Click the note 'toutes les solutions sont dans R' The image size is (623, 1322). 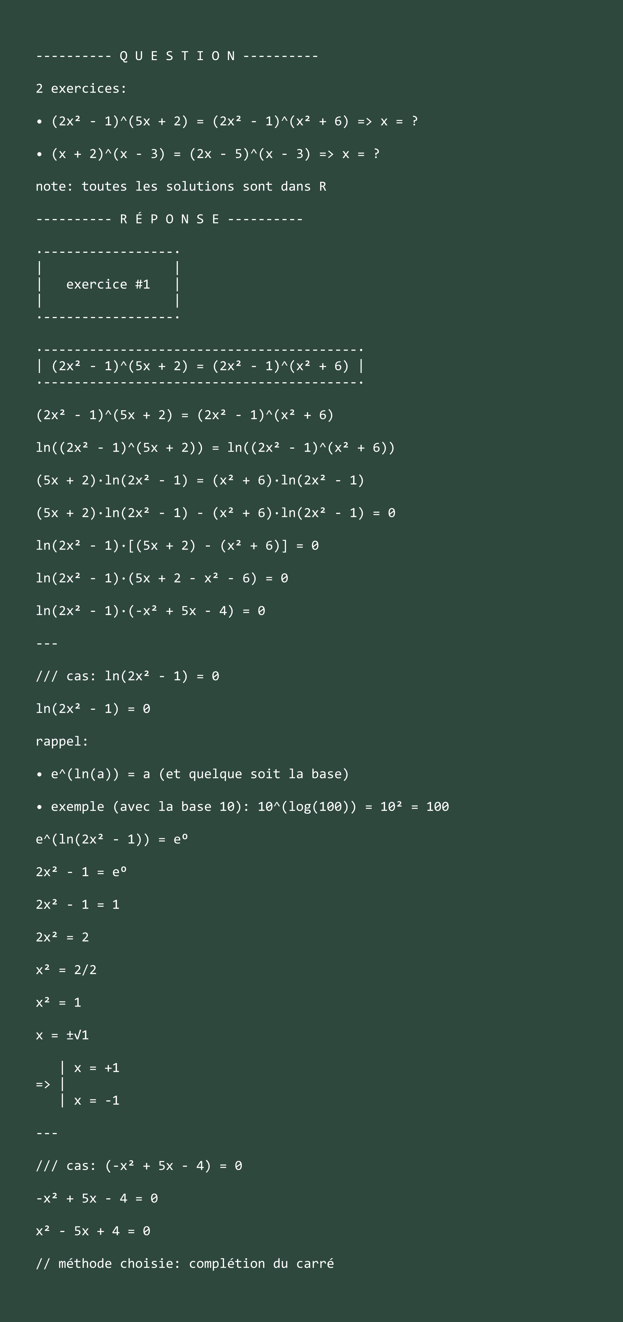pos(181,186)
